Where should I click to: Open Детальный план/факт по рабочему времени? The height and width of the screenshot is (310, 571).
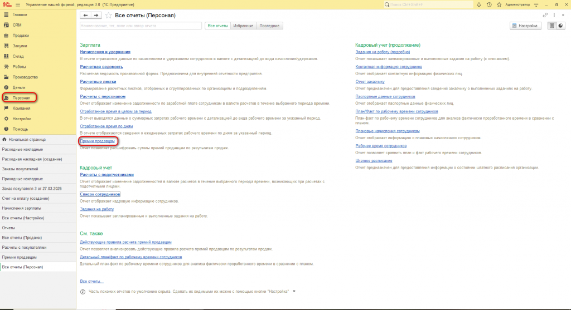(x=130, y=257)
